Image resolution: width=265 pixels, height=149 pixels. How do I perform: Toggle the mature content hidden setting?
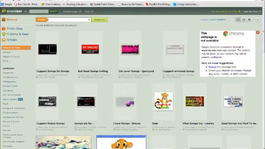tap(213, 19)
